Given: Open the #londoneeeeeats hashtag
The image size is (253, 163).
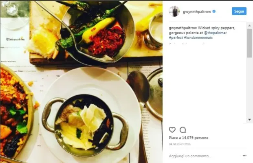Looking at the screenshot, I should [x=198, y=38].
